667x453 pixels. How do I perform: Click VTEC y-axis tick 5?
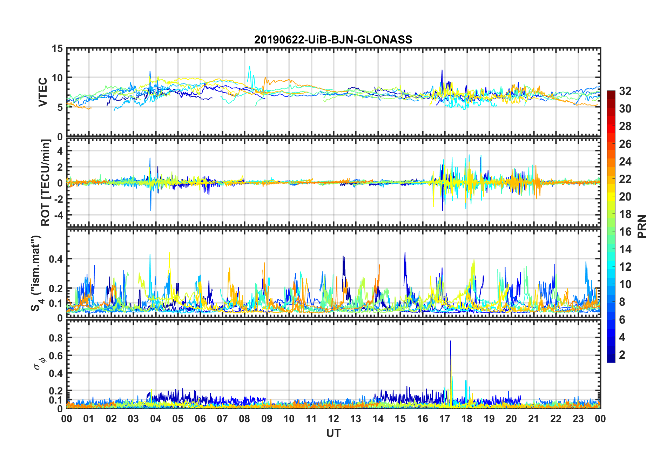click(x=60, y=107)
